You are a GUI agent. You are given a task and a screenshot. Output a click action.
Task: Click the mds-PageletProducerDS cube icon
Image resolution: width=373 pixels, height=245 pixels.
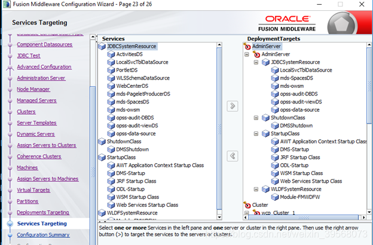tap(111, 94)
